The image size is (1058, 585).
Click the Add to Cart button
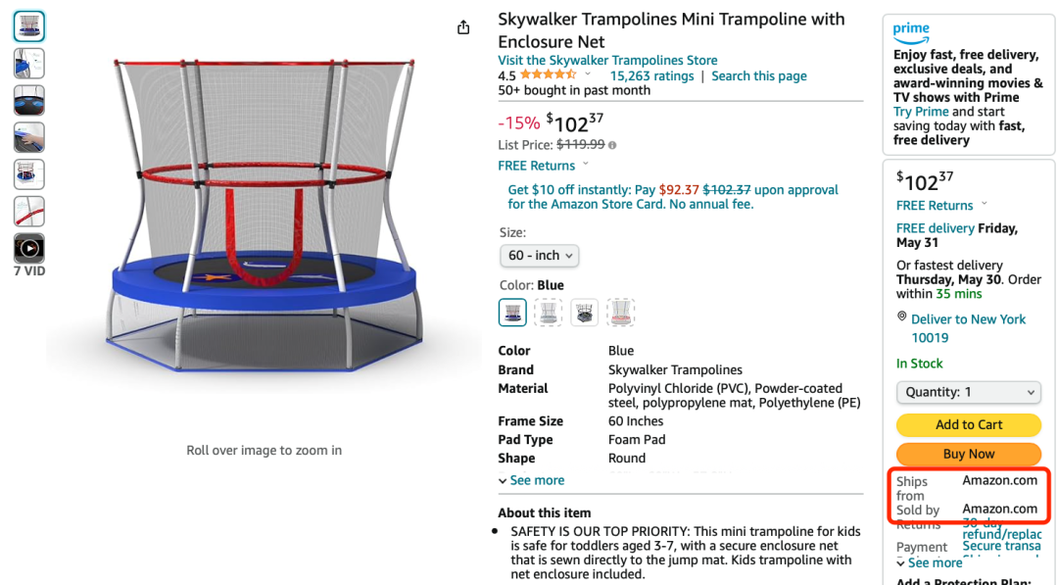968,424
